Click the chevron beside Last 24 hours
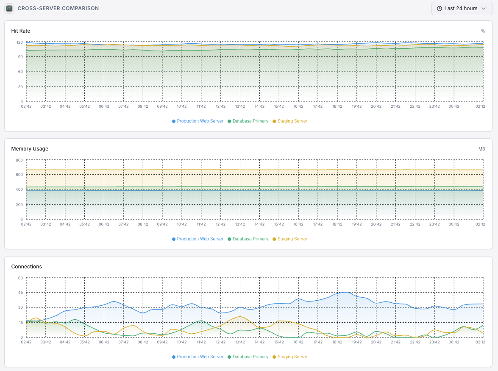498x371 pixels. point(484,8)
